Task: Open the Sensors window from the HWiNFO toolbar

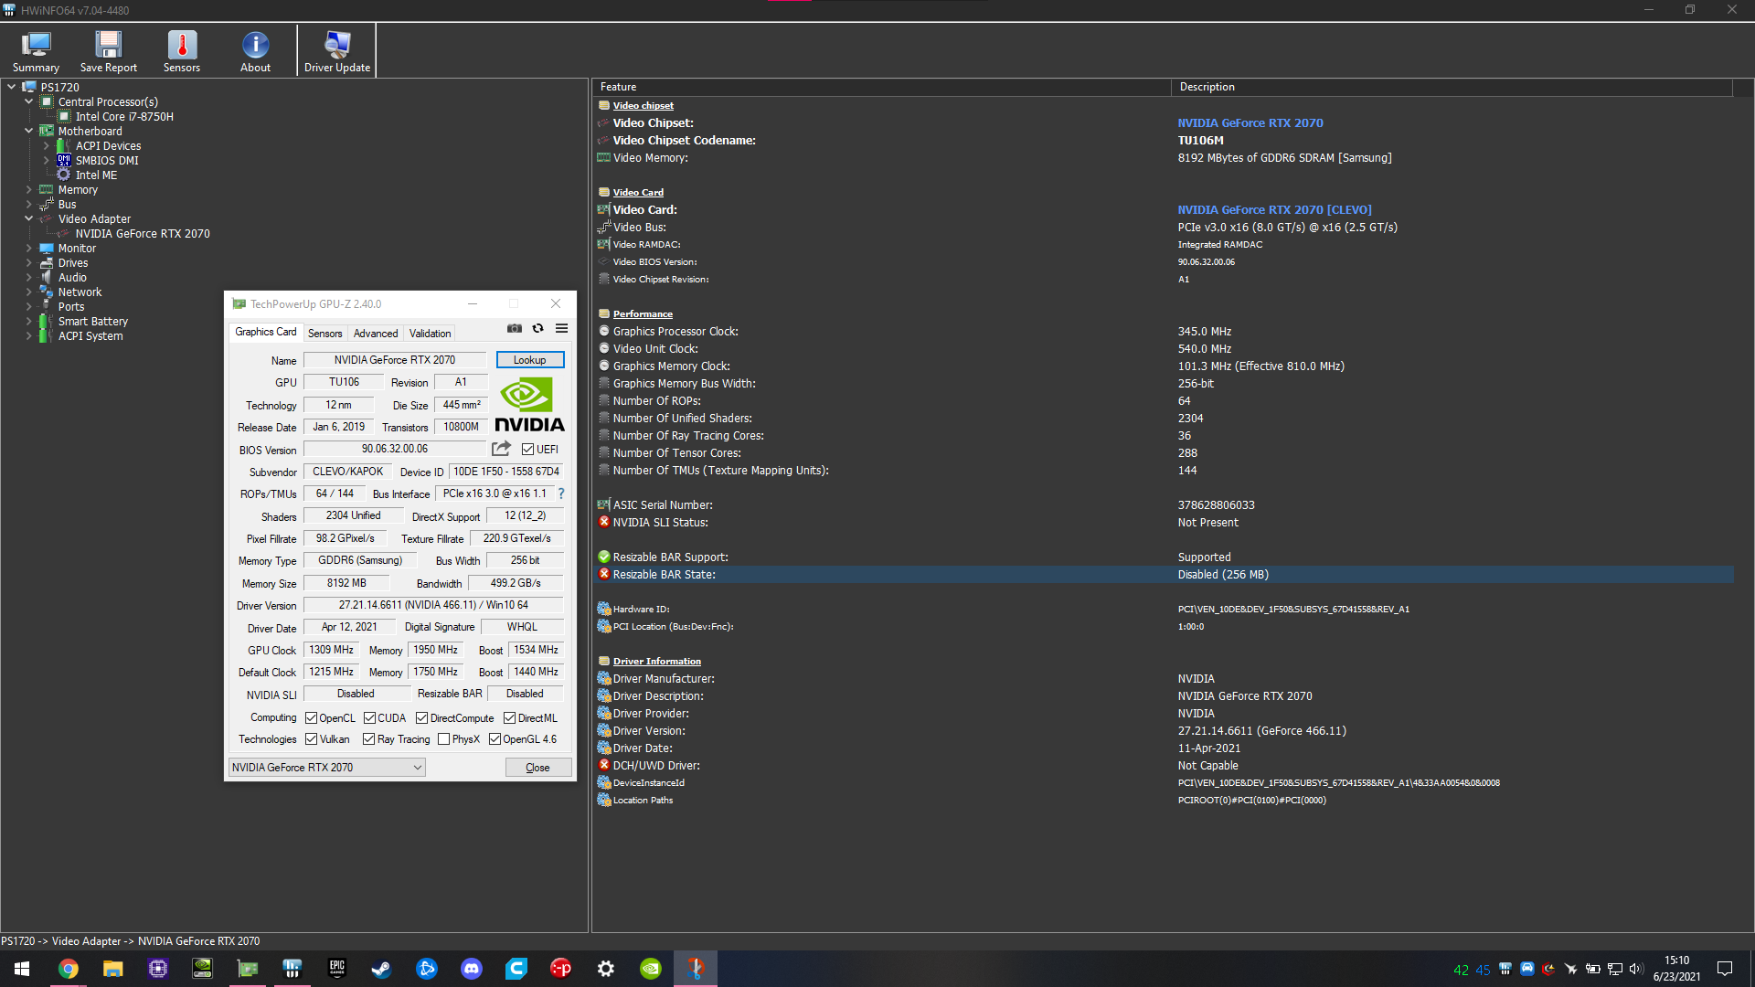Action: (x=182, y=51)
